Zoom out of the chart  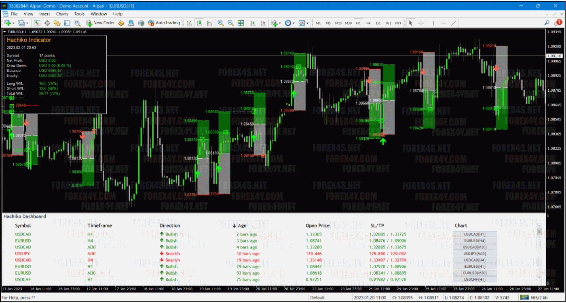(x=230, y=23)
